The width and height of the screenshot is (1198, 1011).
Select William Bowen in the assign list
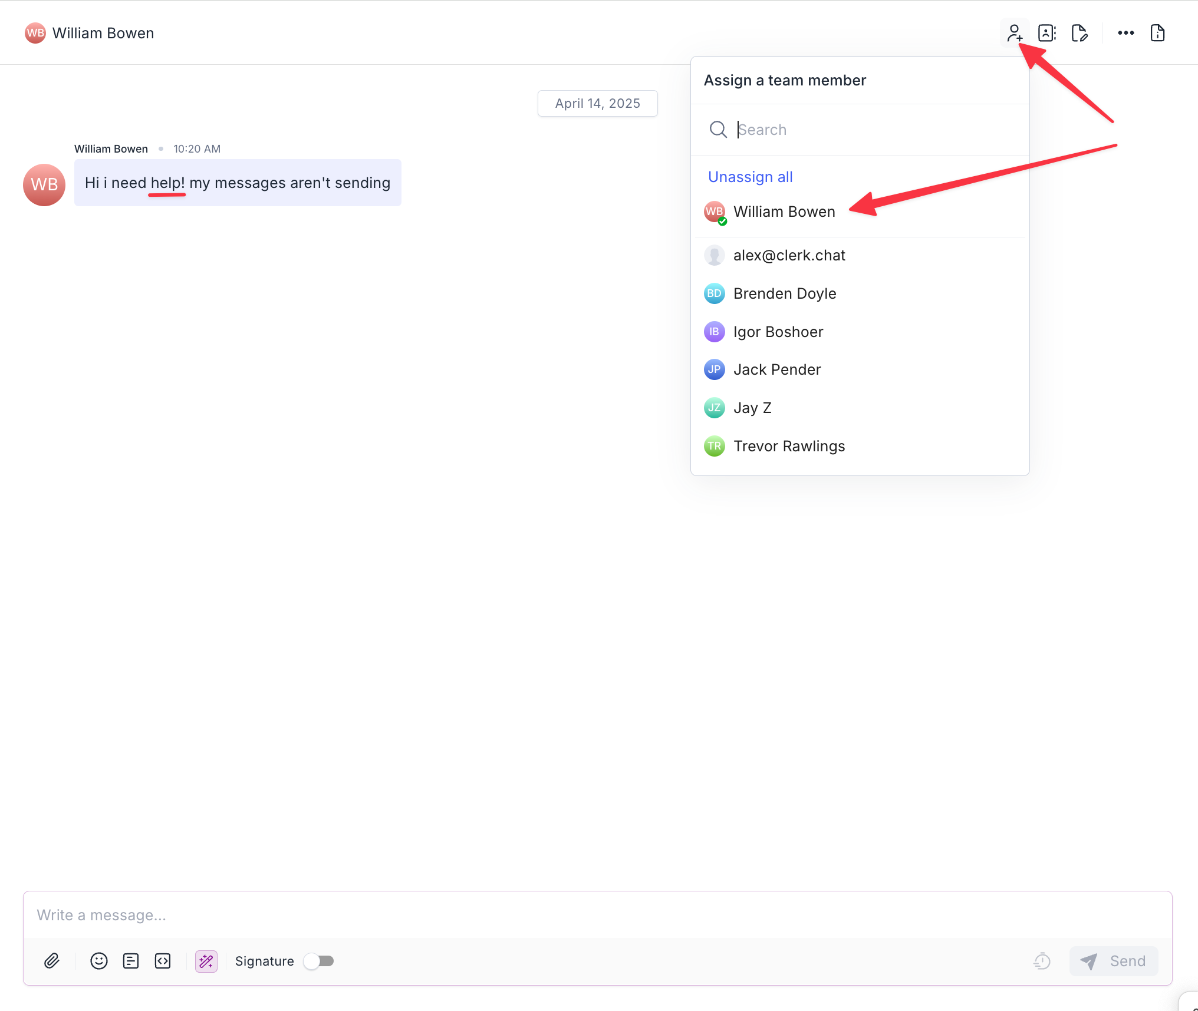click(x=860, y=212)
